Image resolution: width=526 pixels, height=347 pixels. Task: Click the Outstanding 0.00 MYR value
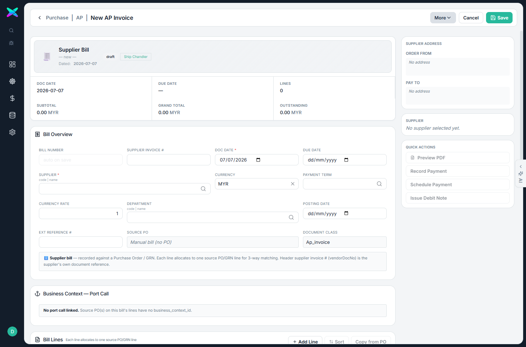coord(291,112)
